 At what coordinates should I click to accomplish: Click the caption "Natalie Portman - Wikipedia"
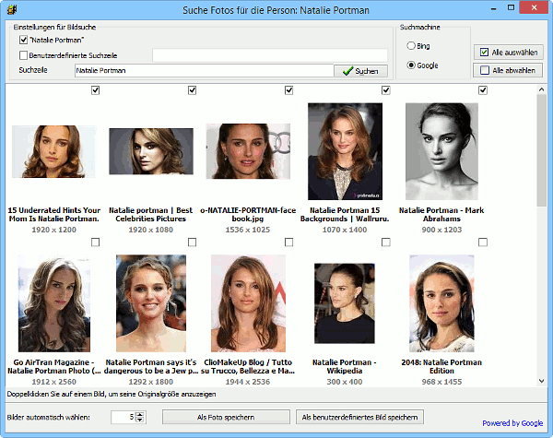click(345, 366)
